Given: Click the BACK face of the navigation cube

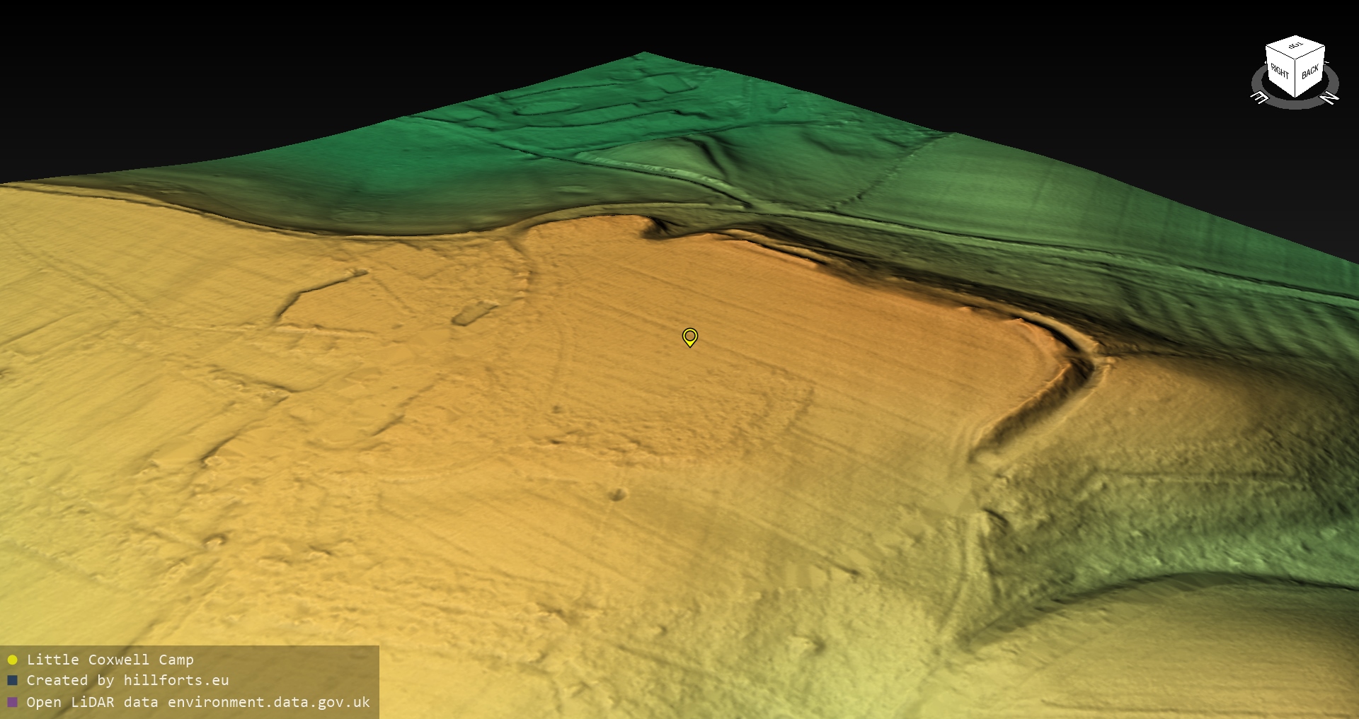Looking at the screenshot, I should (1309, 72).
